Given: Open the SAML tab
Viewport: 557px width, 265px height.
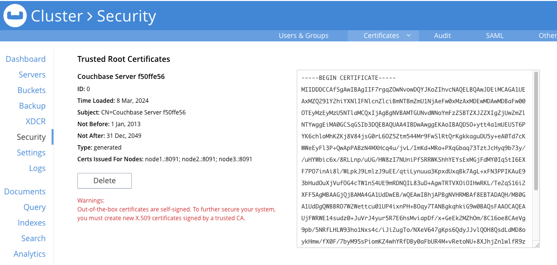Looking at the screenshot, I should pos(494,36).
